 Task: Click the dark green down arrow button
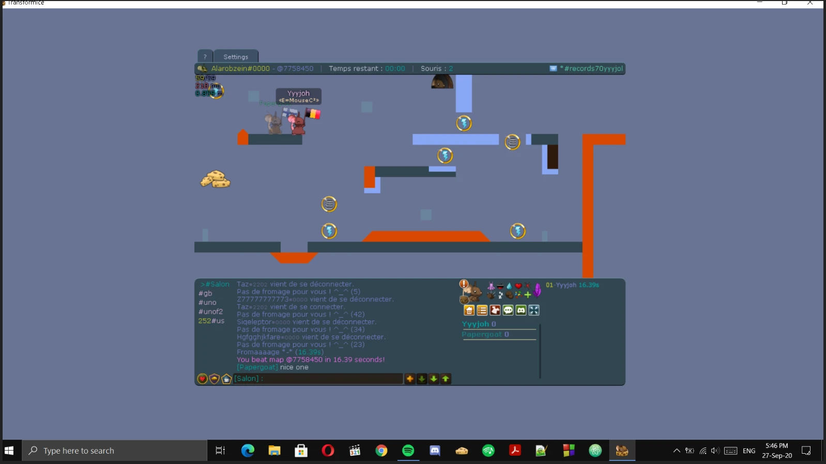[422, 379]
